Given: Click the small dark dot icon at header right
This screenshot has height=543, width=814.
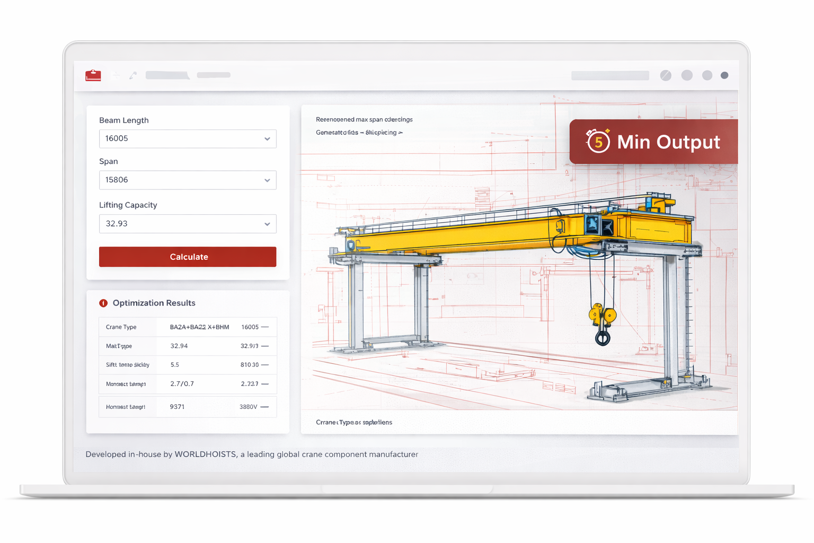Looking at the screenshot, I should tap(724, 75).
